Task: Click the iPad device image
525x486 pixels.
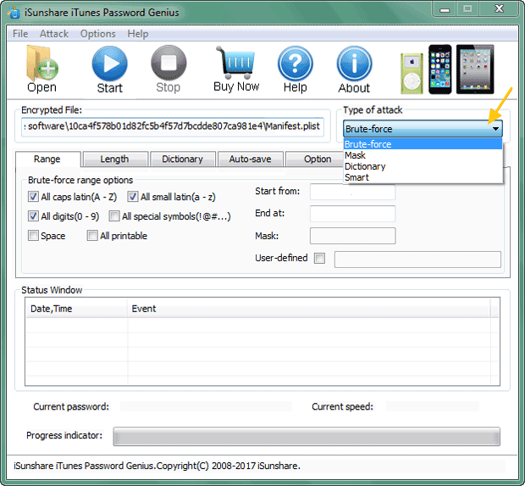Action: coord(475,69)
